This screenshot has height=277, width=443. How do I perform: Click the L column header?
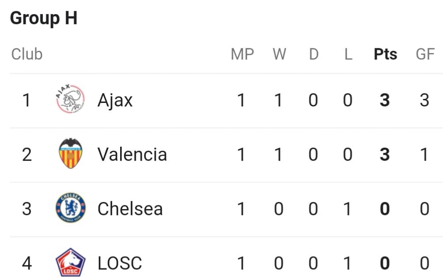tap(348, 54)
